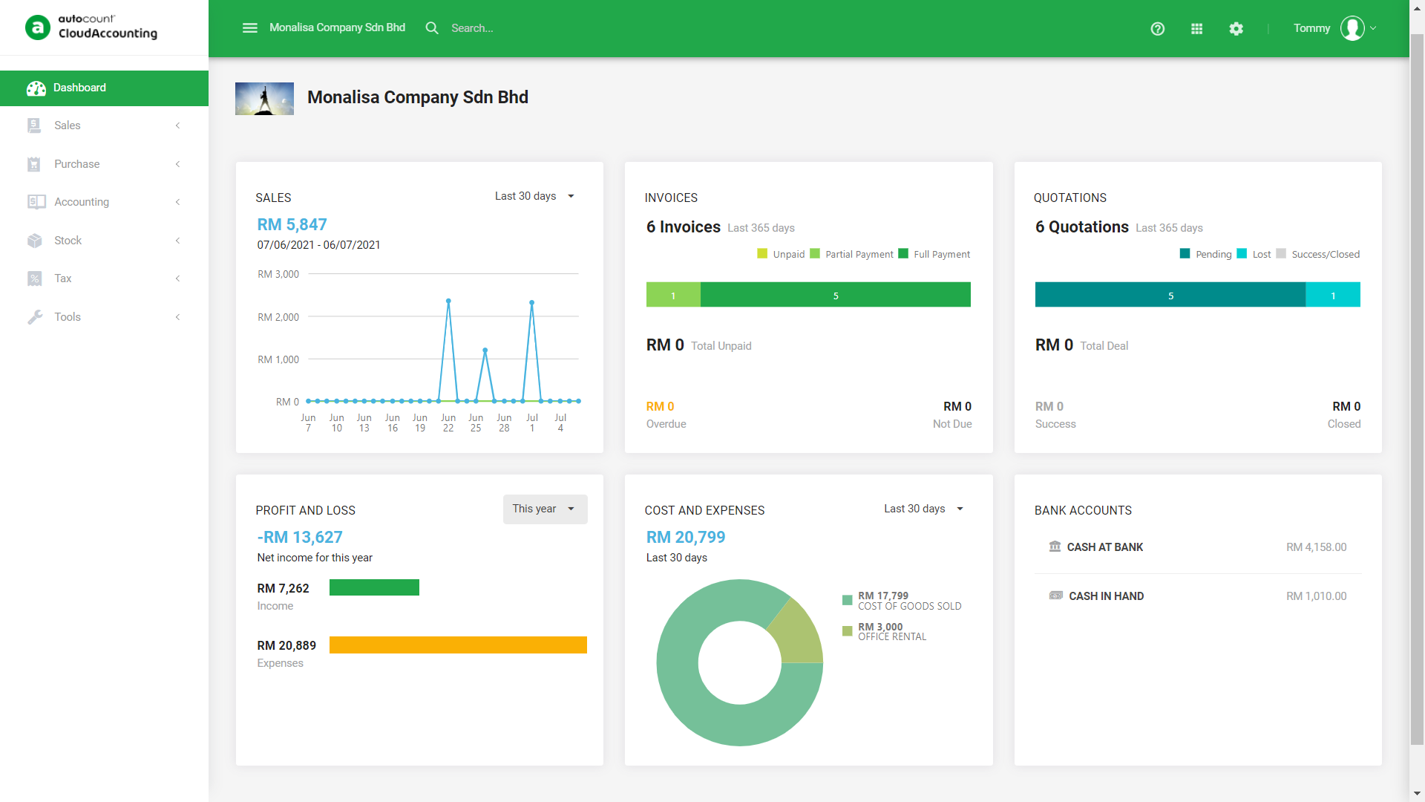Open the help question mark icon

point(1157,28)
